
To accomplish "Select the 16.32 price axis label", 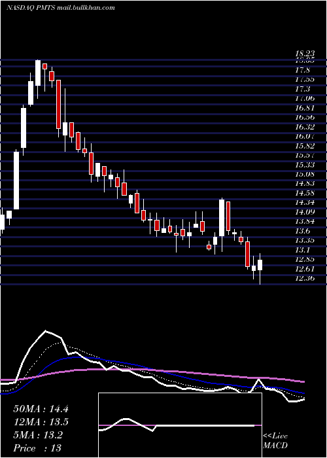I will 305,127.
